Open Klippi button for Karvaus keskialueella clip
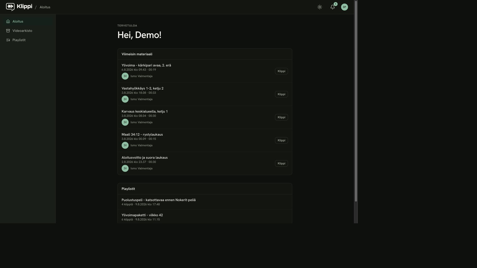Viewport: 477px width, 268px height. point(281,117)
